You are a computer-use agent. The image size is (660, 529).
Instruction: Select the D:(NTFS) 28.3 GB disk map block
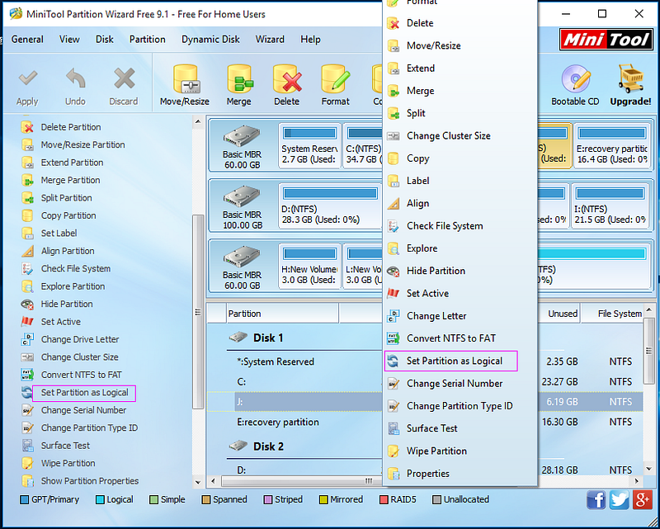click(330, 206)
